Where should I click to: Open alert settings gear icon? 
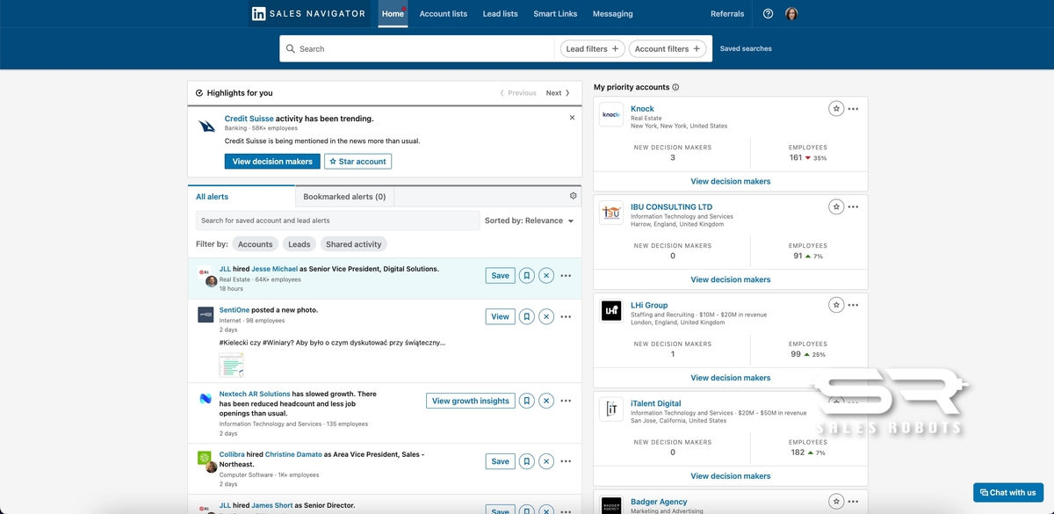click(574, 196)
